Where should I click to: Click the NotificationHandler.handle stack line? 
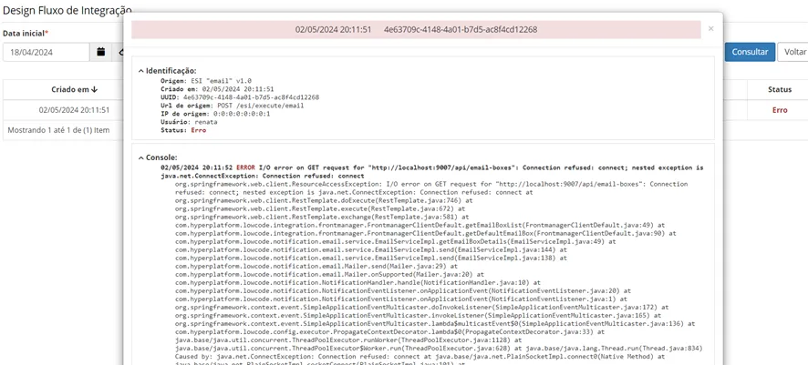[x=357, y=282]
